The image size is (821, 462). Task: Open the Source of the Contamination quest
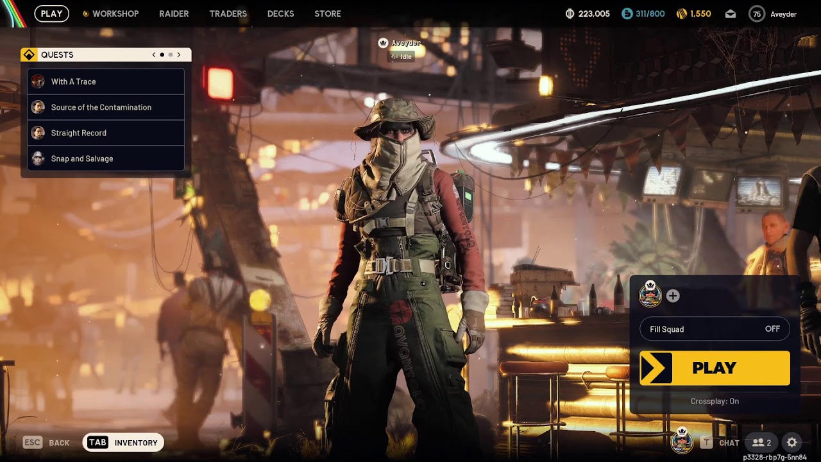pos(106,107)
